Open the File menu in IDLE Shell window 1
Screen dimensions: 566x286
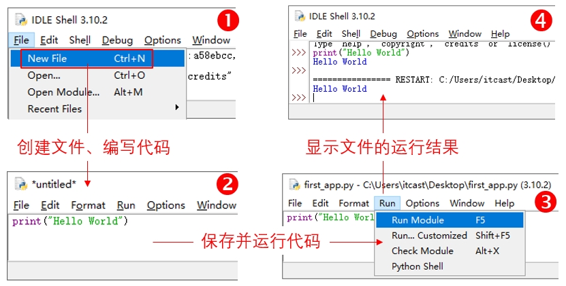[x=21, y=40]
